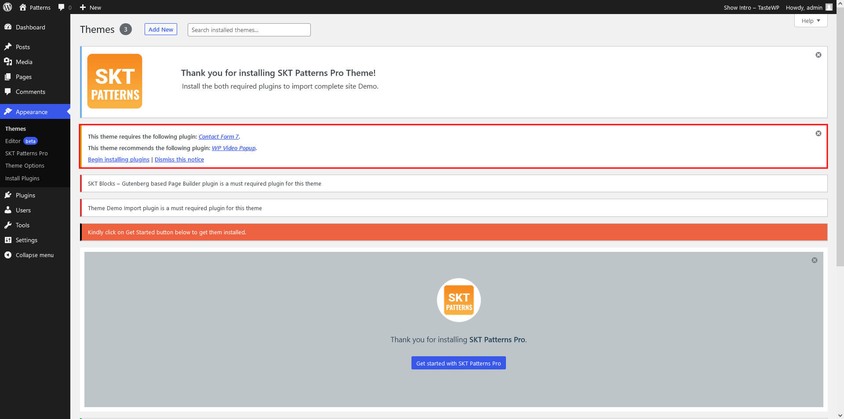Open Posts in sidebar menu
Image resolution: width=844 pixels, height=419 pixels.
(35, 47)
